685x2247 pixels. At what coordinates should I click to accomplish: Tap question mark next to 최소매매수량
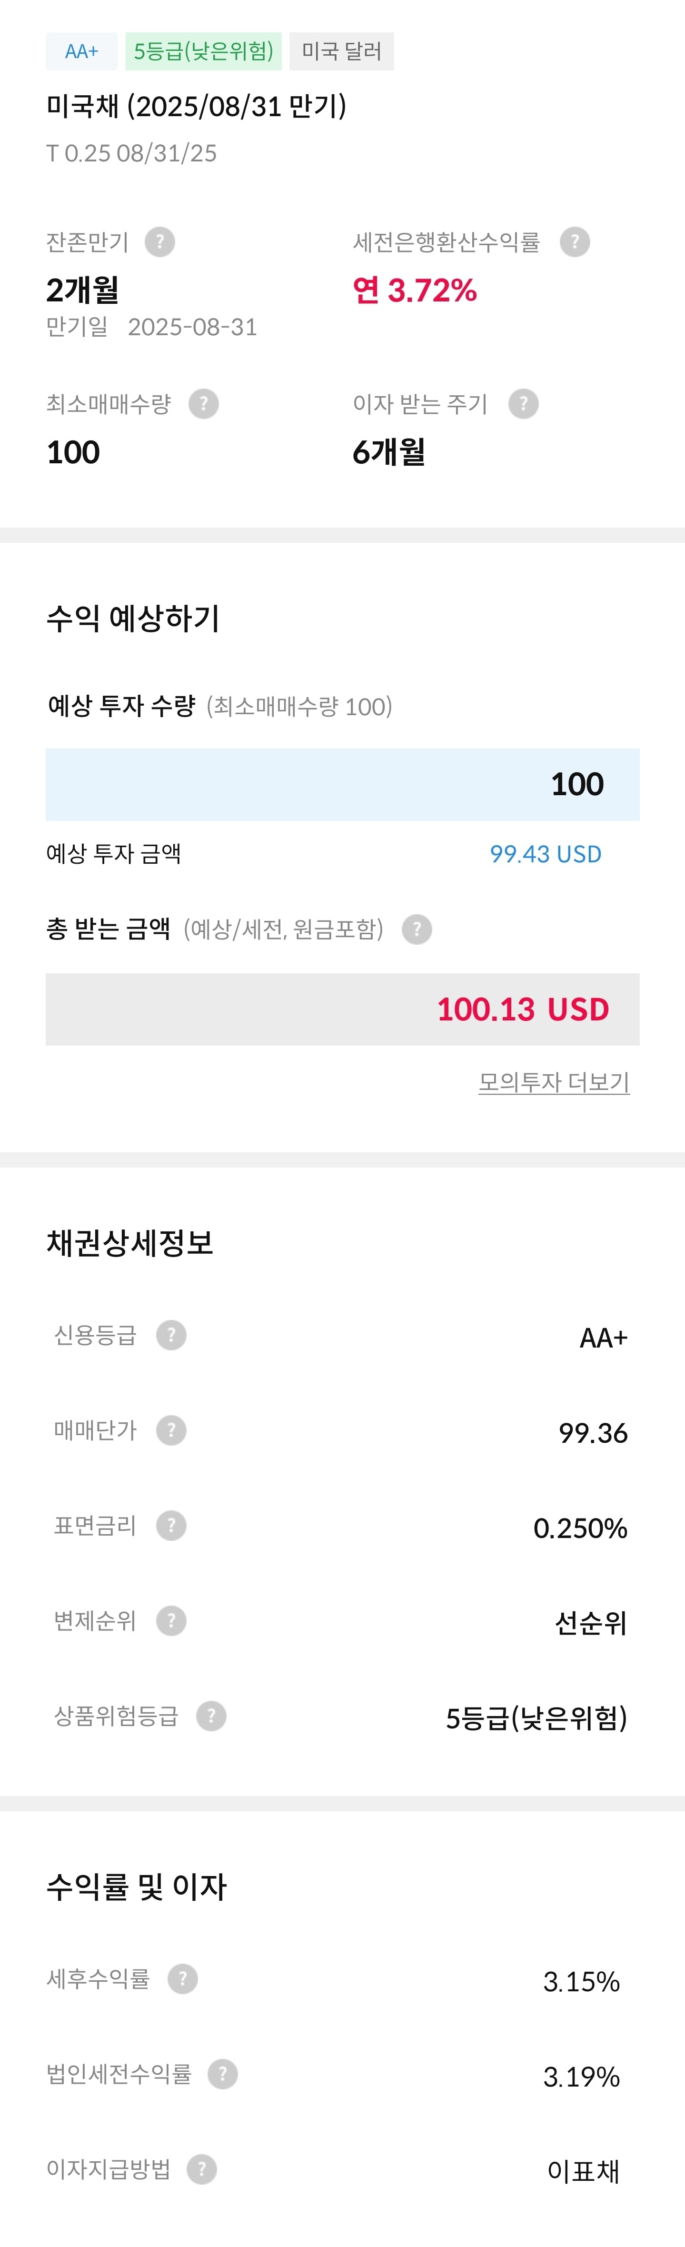pyautogui.click(x=203, y=404)
